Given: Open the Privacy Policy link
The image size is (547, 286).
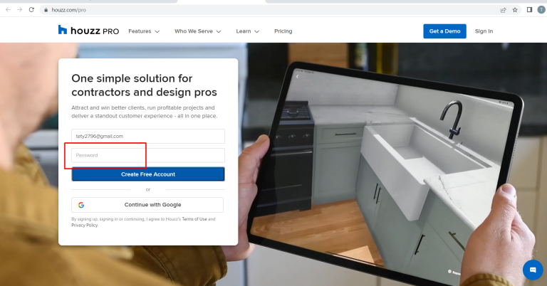Looking at the screenshot, I should coord(85,226).
